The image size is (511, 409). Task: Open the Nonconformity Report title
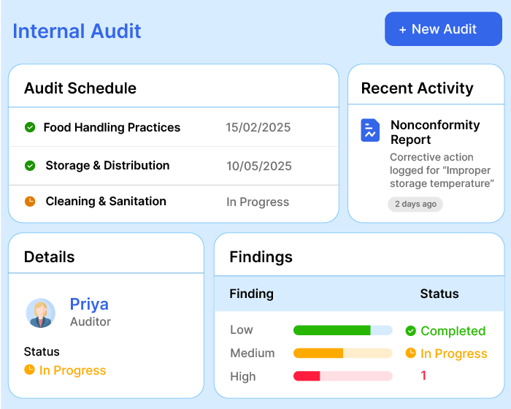pyautogui.click(x=434, y=132)
